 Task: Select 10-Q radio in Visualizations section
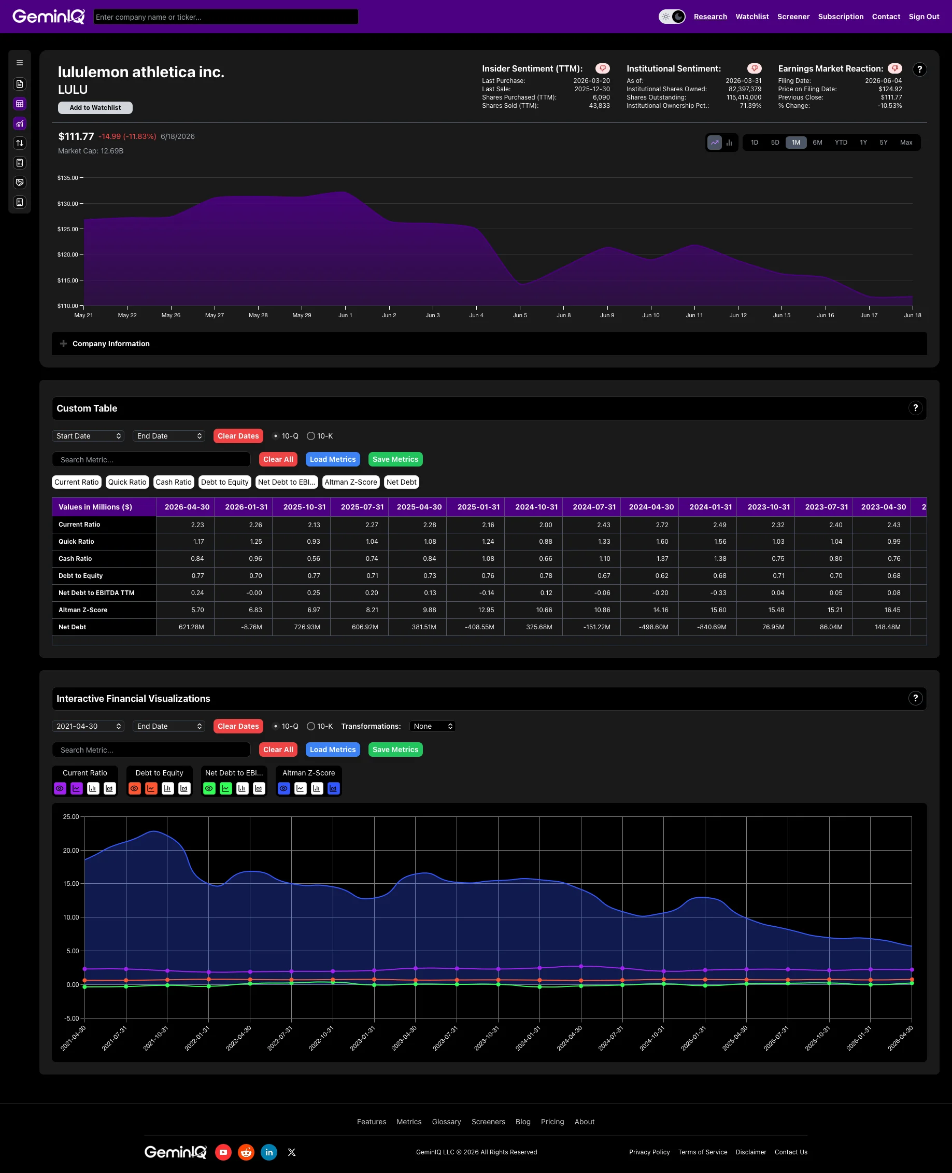275,726
